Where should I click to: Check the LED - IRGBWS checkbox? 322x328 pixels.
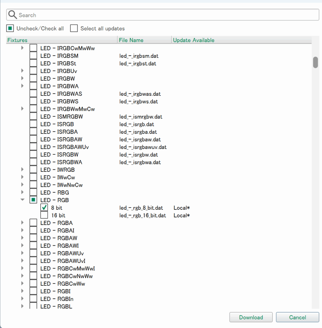coord(33,101)
